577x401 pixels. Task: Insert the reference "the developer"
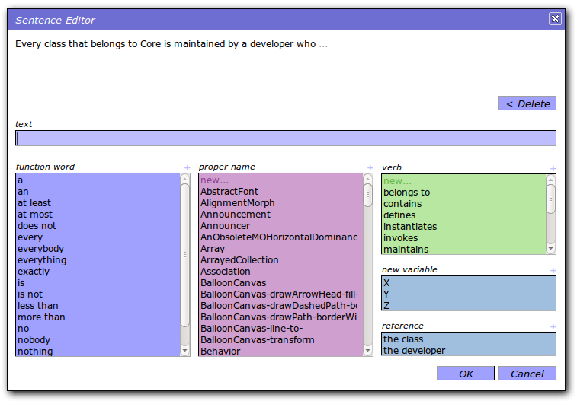click(413, 351)
